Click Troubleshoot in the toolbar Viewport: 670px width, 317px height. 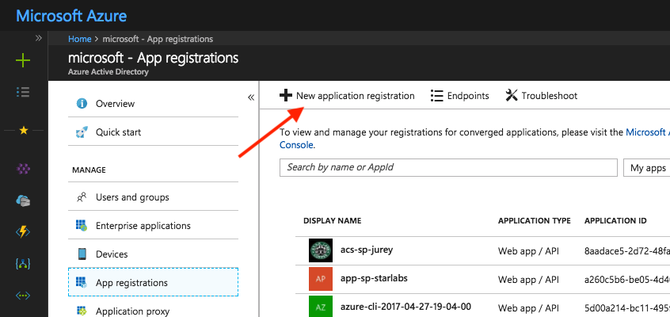point(541,96)
